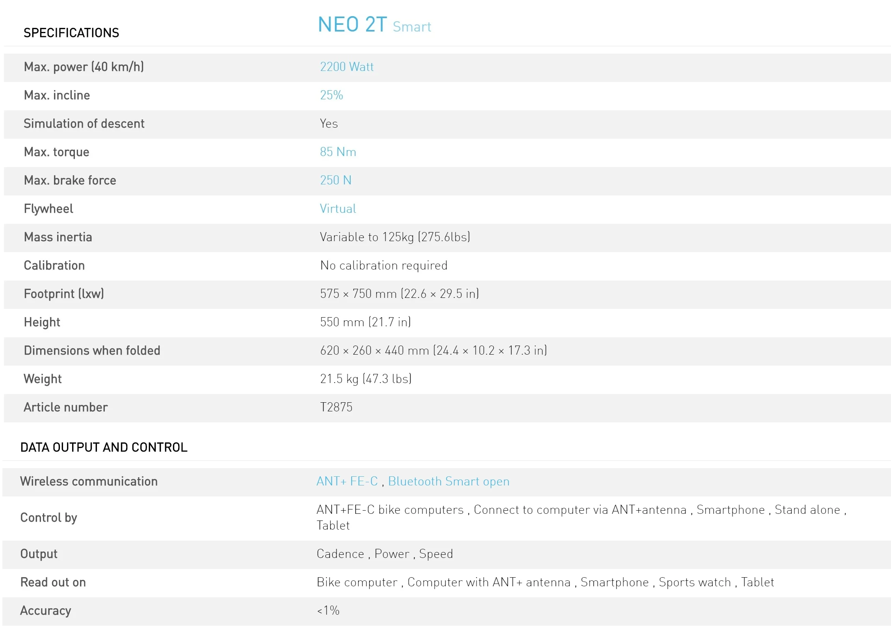891x632 pixels.
Task: Click the Output Cadence, Power, Speed value
Action: 385,554
